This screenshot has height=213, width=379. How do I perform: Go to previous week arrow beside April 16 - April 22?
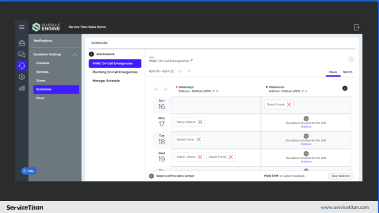(x=180, y=71)
